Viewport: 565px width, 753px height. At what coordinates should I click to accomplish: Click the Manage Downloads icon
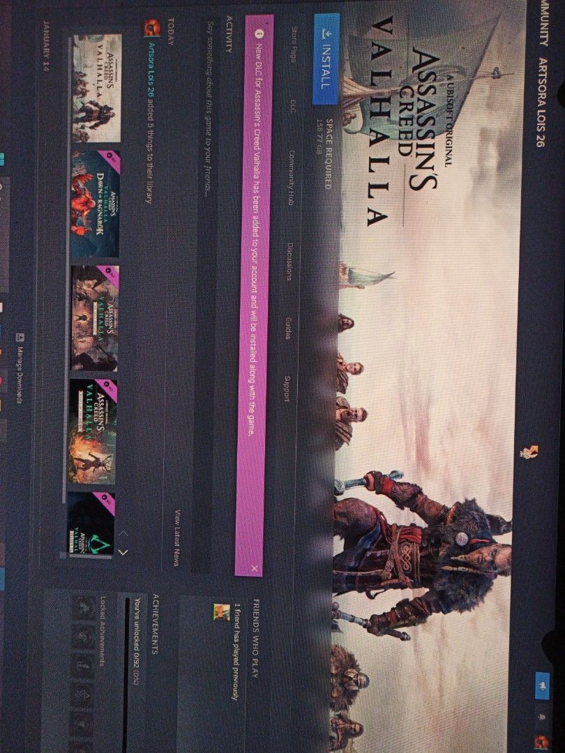[x=20, y=337]
